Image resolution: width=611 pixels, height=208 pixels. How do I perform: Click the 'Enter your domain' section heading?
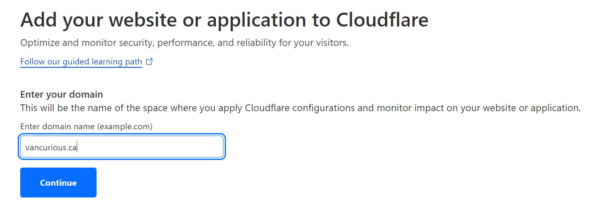[x=62, y=94]
